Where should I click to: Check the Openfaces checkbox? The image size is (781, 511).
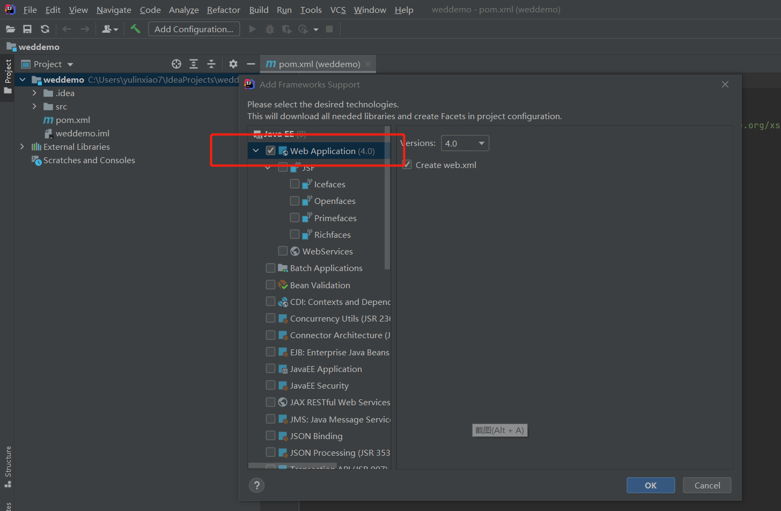[294, 201]
